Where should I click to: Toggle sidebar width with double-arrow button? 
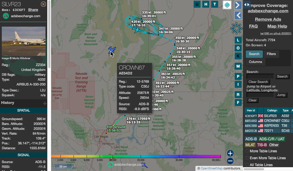(x=247, y=5)
